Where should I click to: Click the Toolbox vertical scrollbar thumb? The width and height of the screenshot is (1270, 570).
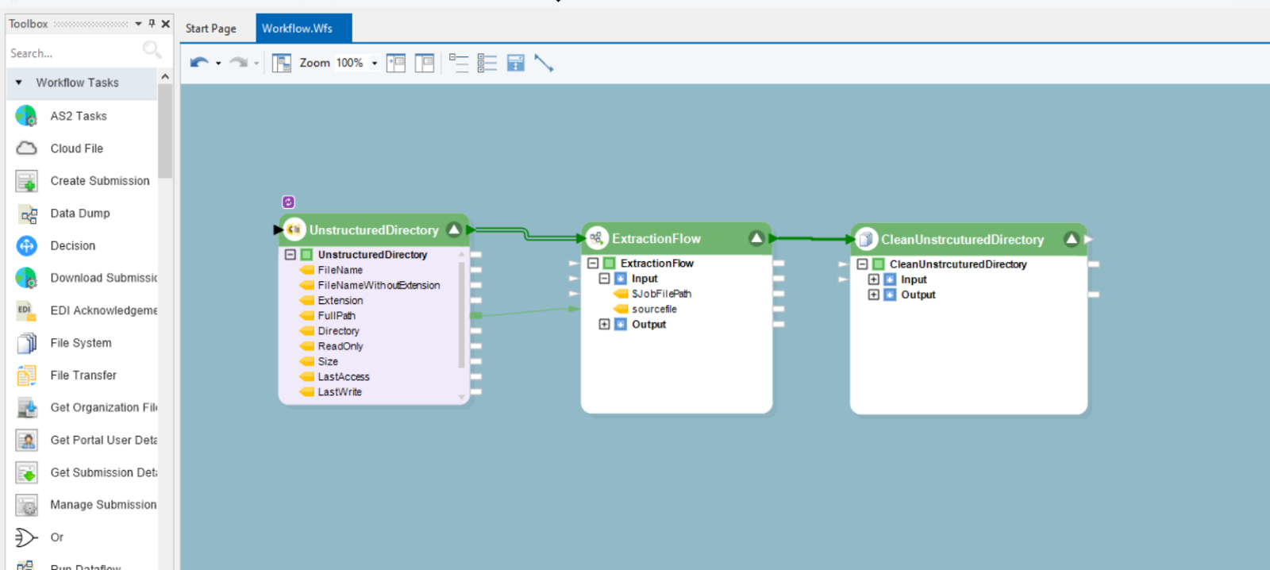click(x=165, y=131)
